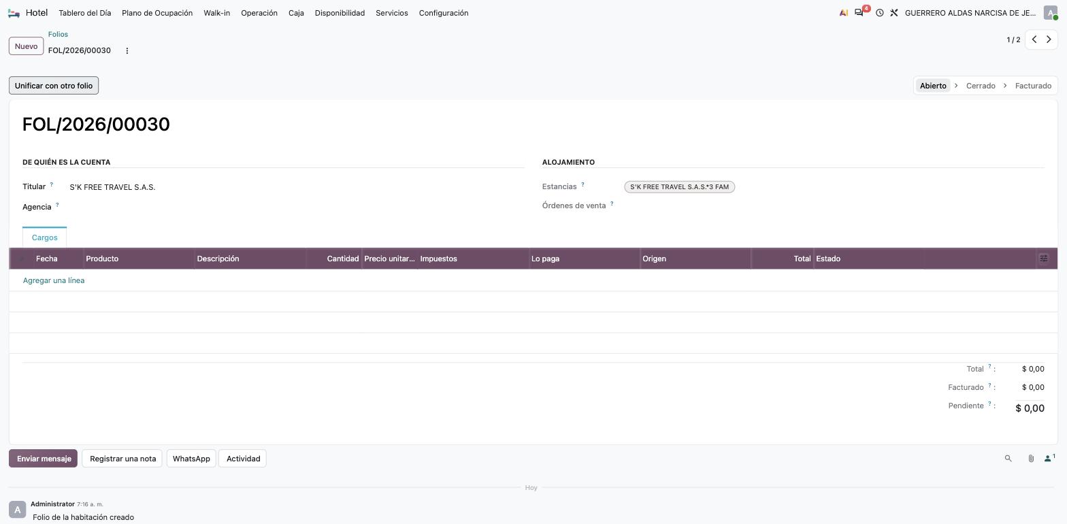This screenshot has width=1067, height=524.
Task: Click the Agregar una línea link
Action: (54, 280)
